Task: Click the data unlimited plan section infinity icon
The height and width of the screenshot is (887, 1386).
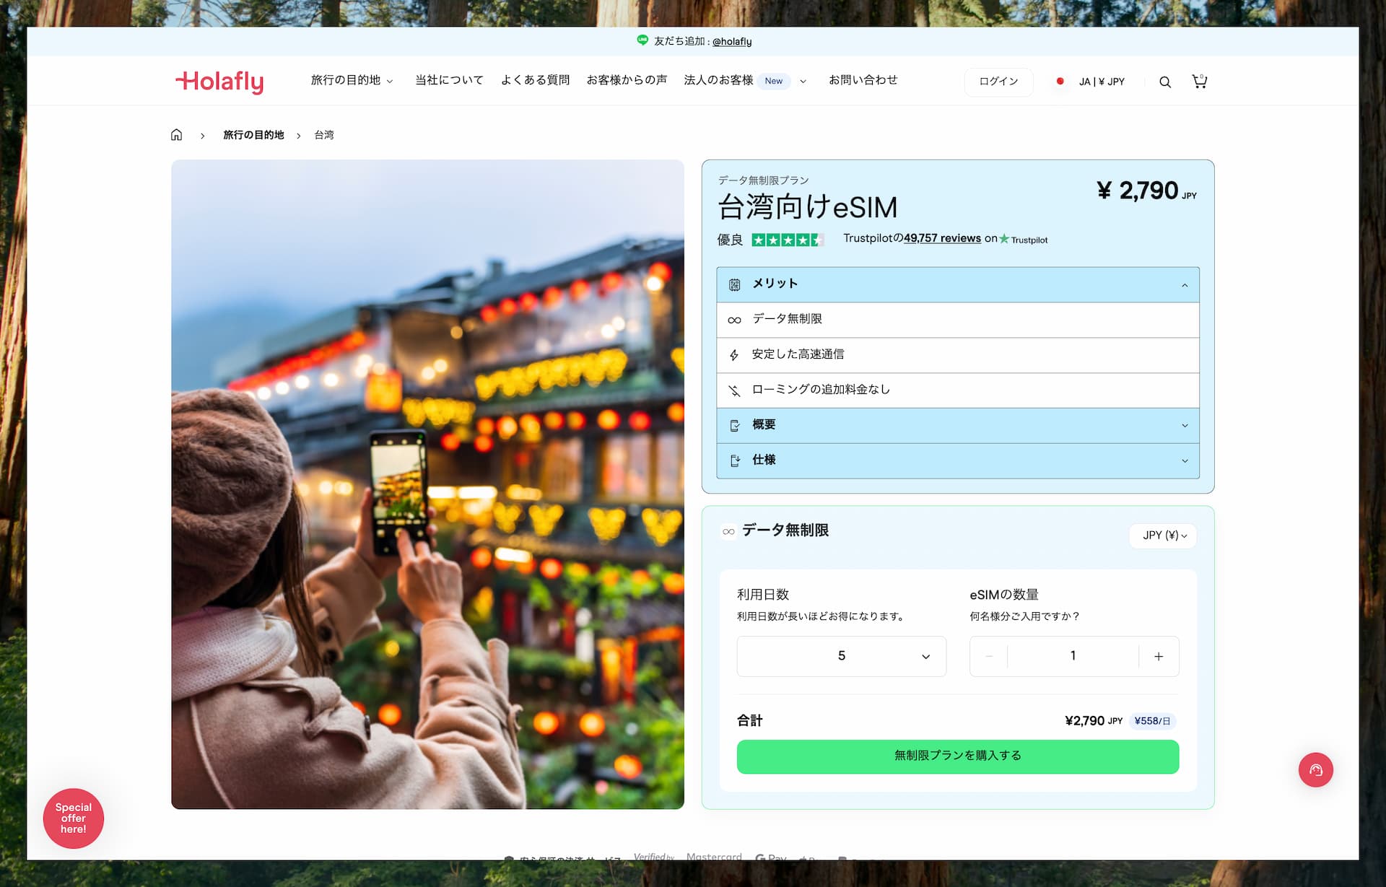Action: pos(728,530)
